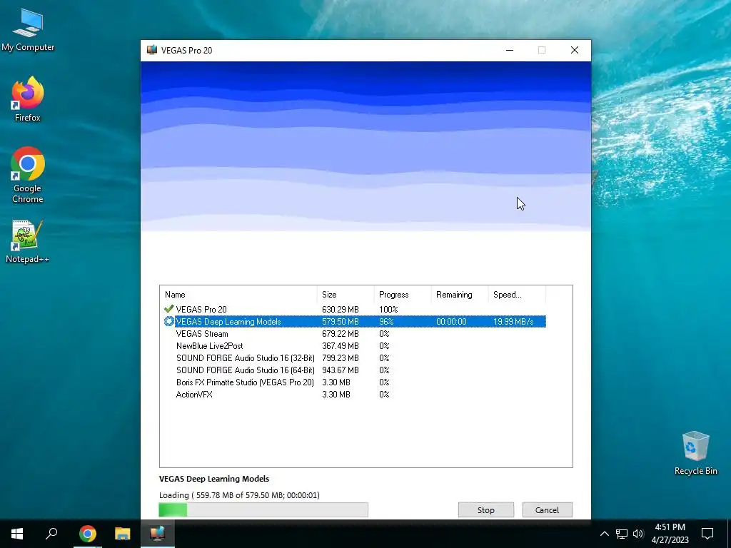
Task: Click the Progress column header
Action: pyautogui.click(x=403, y=295)
